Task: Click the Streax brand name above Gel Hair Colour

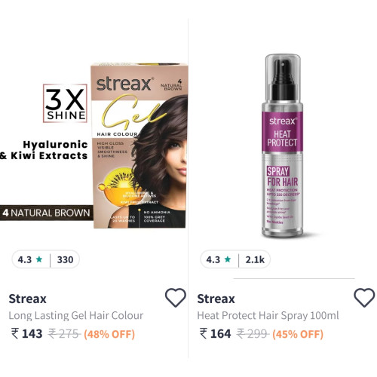Action: coord(28,299)
